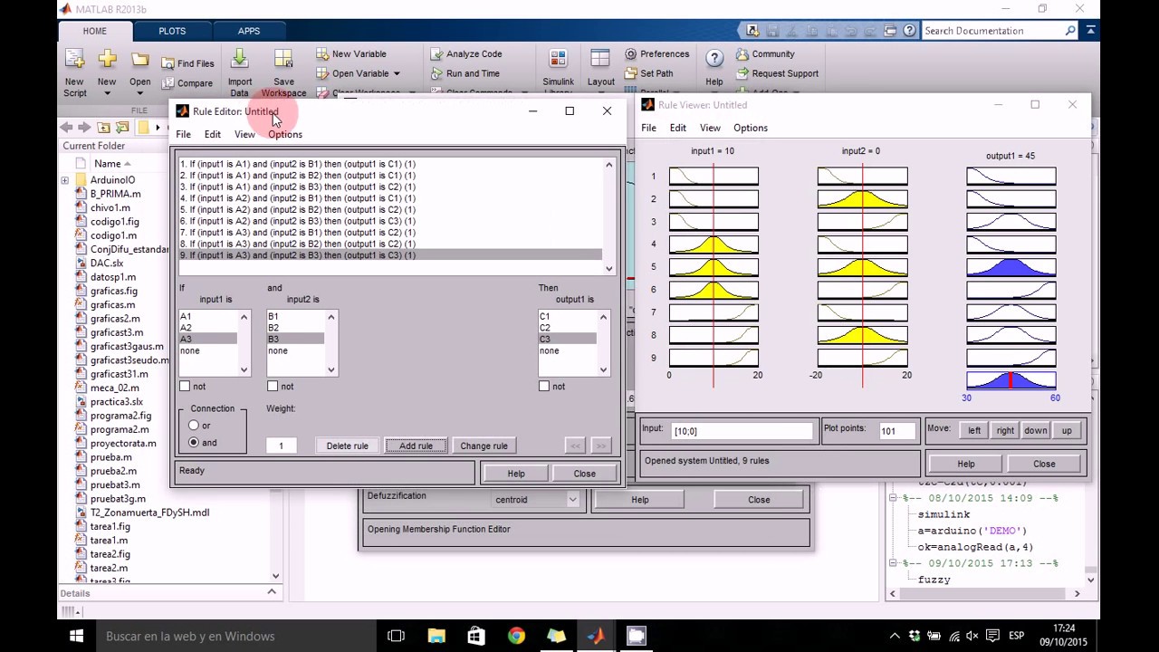This screenshot has height=652, width=1159.
Task: Click the Change rule button
Action: pyautogui.click(x=484, y=446)
